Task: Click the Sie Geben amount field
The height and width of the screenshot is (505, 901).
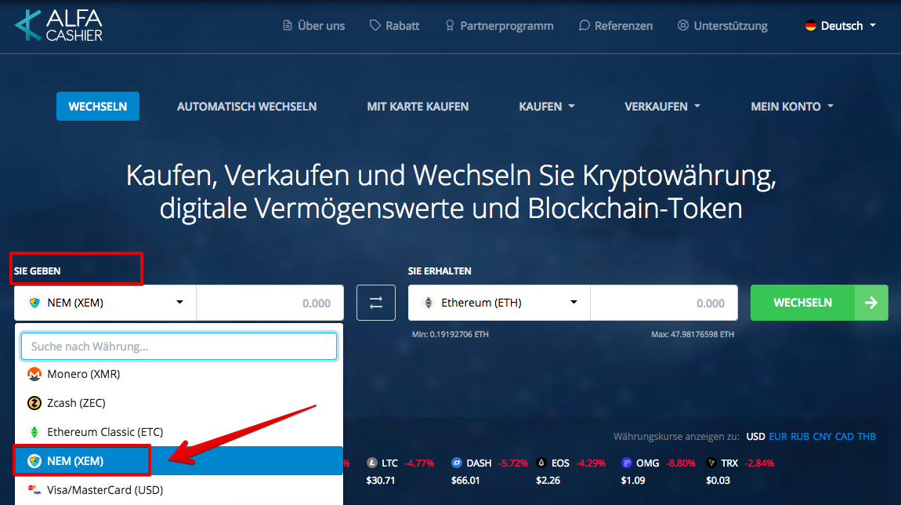Action: coord(270,303)
